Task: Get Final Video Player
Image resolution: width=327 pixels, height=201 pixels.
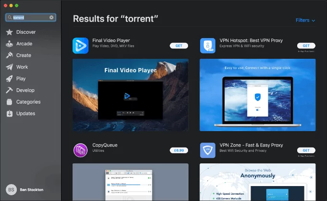Action: (179, 46)
